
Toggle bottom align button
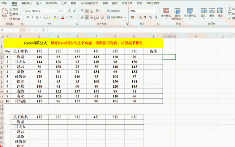pyautogui.click(x=91, y=11)
